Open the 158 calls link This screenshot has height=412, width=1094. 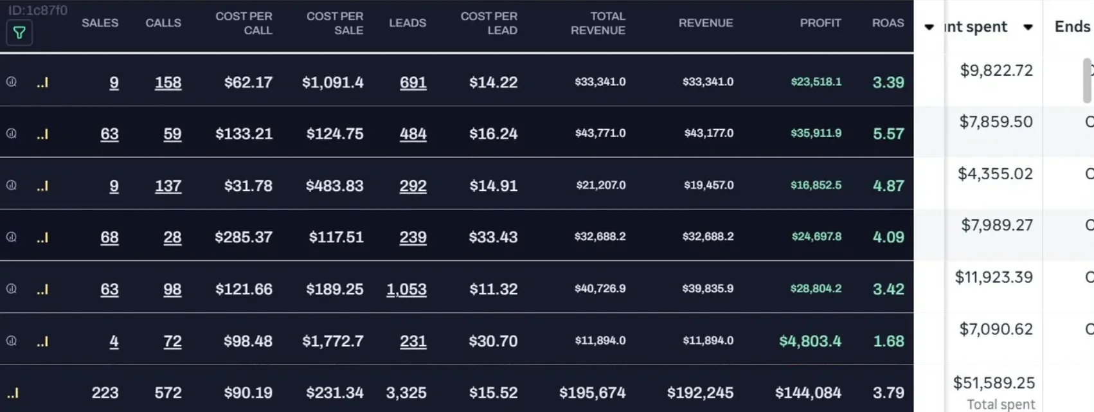tap(168, 82)
